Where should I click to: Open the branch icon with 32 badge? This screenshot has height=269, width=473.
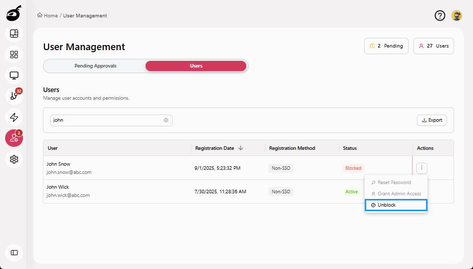click(x=14, y=96)
